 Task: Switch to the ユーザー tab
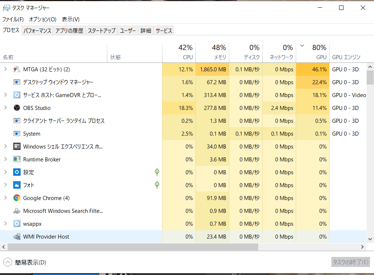click(x=127, y=31)
